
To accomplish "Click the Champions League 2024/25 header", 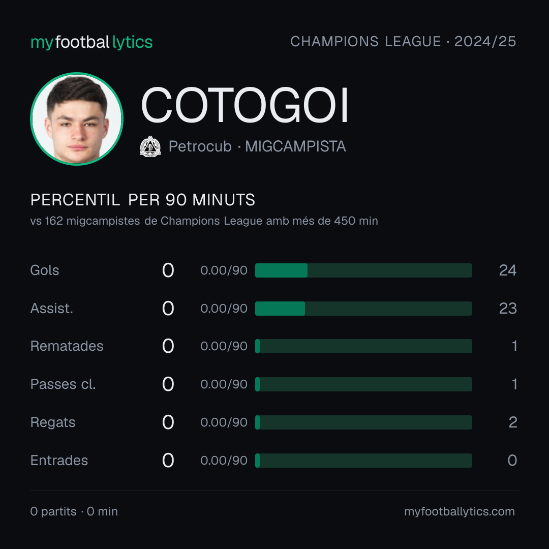I will click(x=403, y=42).
